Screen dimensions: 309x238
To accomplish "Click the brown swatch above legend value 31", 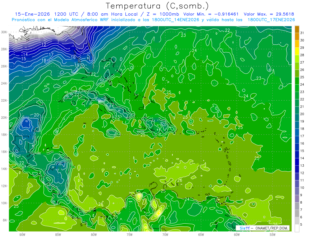I will pos(297,29).
